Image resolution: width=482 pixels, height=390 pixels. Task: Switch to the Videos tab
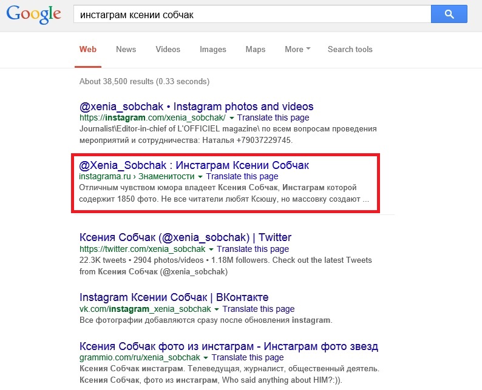tap(168, 50)
